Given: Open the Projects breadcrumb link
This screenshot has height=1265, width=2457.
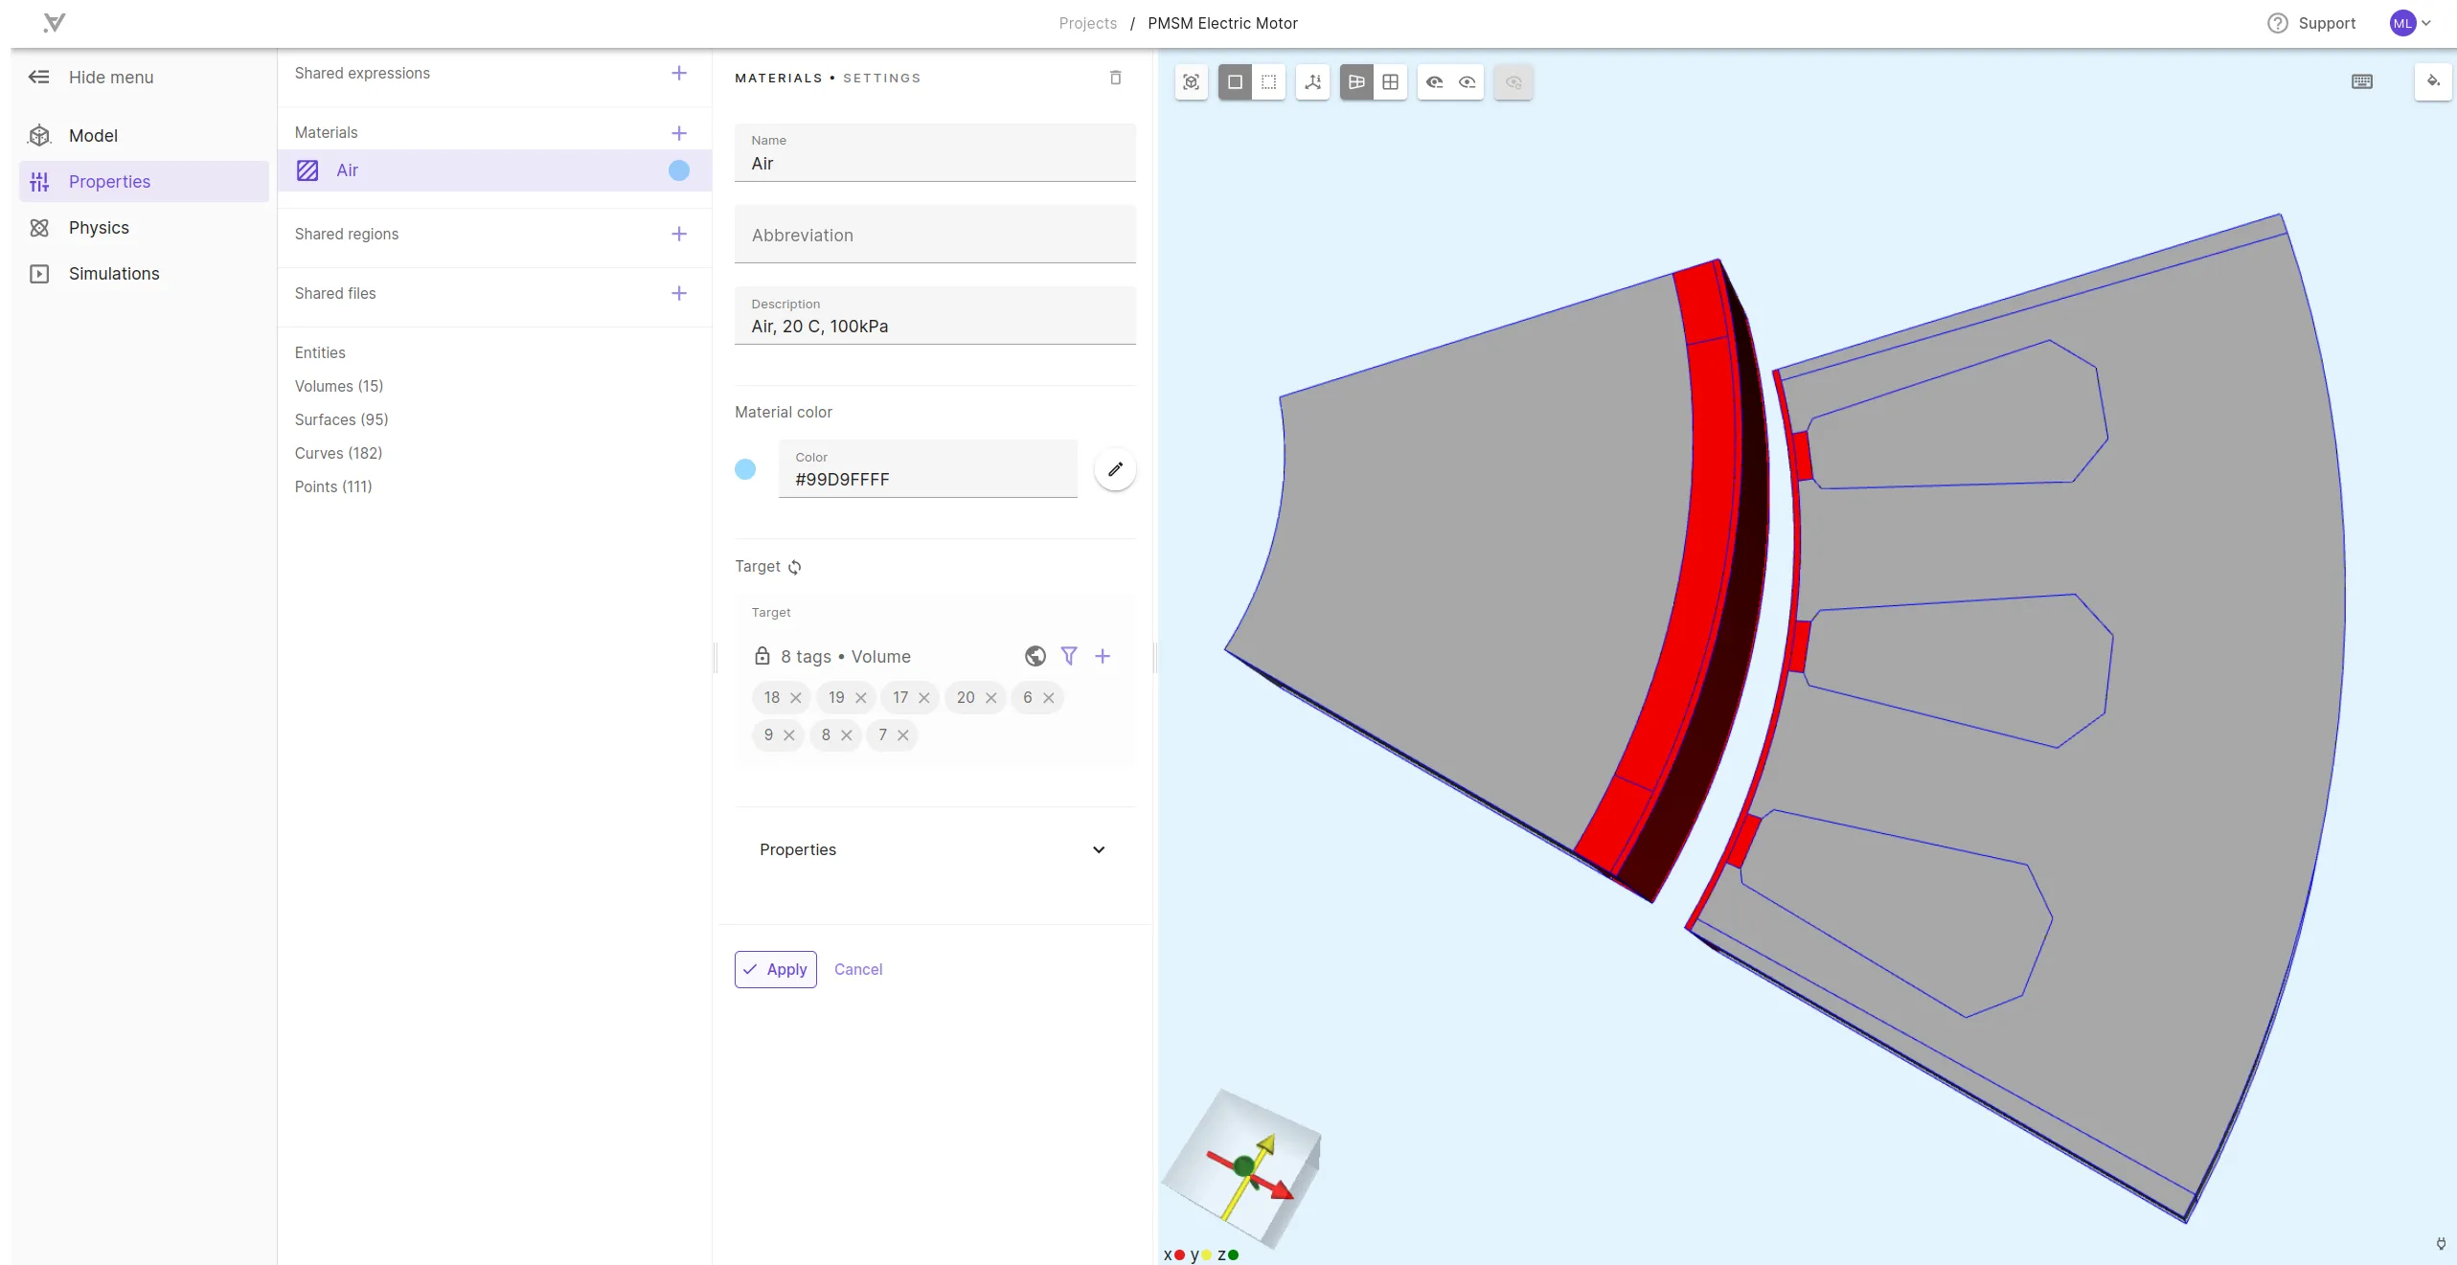Looking at the screenshot, I should (1088, 23).
